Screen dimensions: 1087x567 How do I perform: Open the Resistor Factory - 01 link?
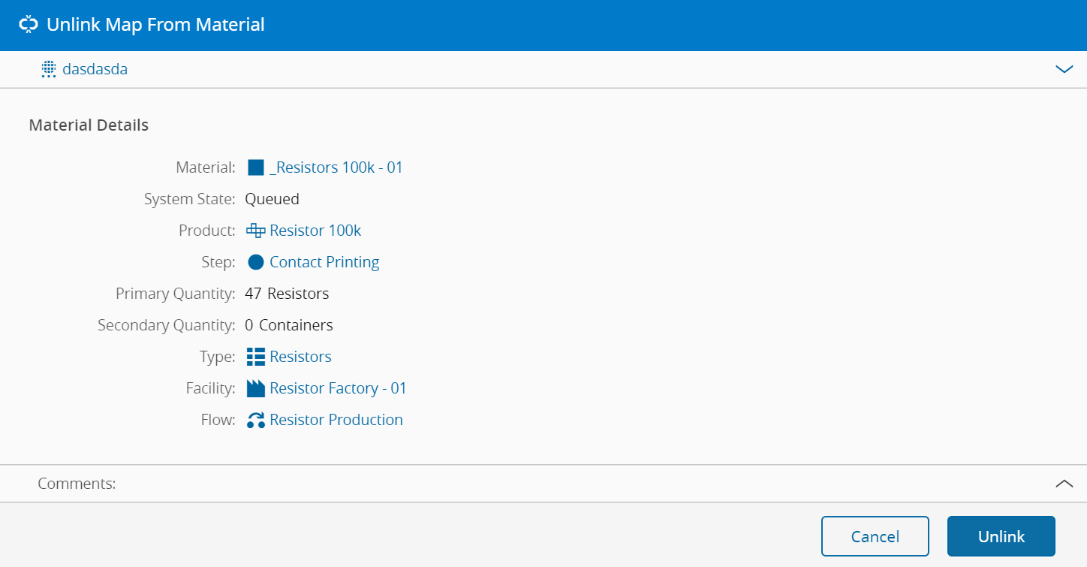click(x=338, y=388)
